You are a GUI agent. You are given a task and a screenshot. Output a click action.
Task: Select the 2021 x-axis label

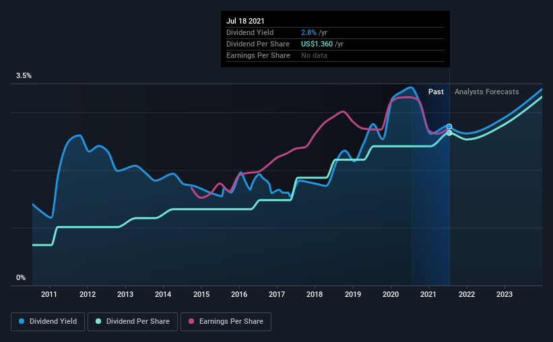point(428,294)
